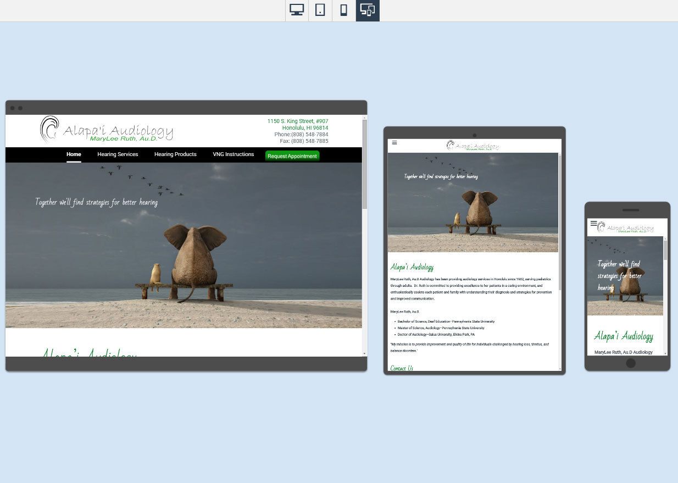Click the phone number (808) 548-7884
The image size is (678, 483).
tap(309, 135)
